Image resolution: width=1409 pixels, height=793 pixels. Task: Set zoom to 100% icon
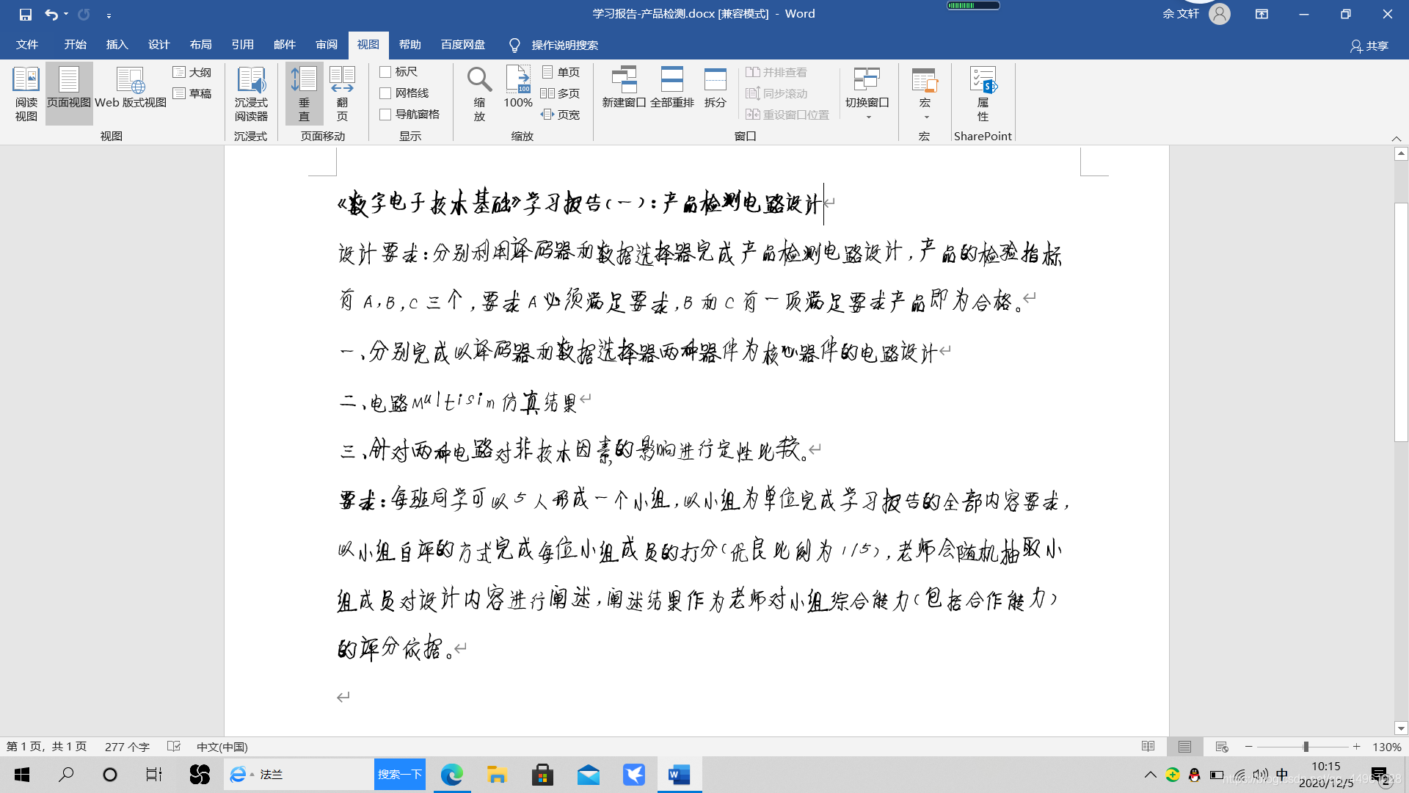518,88
